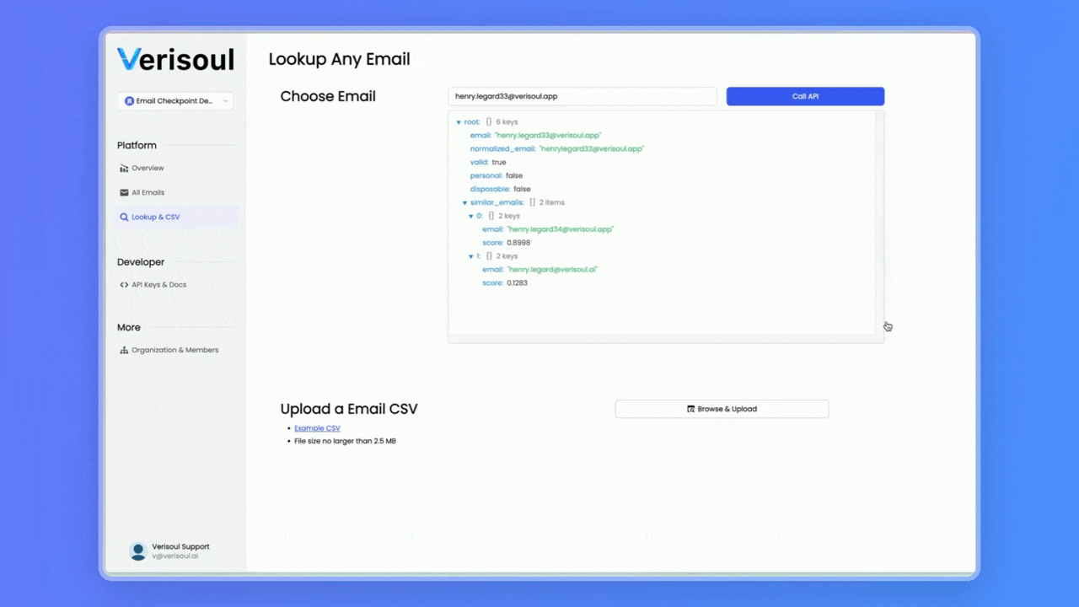
Task: Click the Browse & Upload button
Action: pos(722,409)
